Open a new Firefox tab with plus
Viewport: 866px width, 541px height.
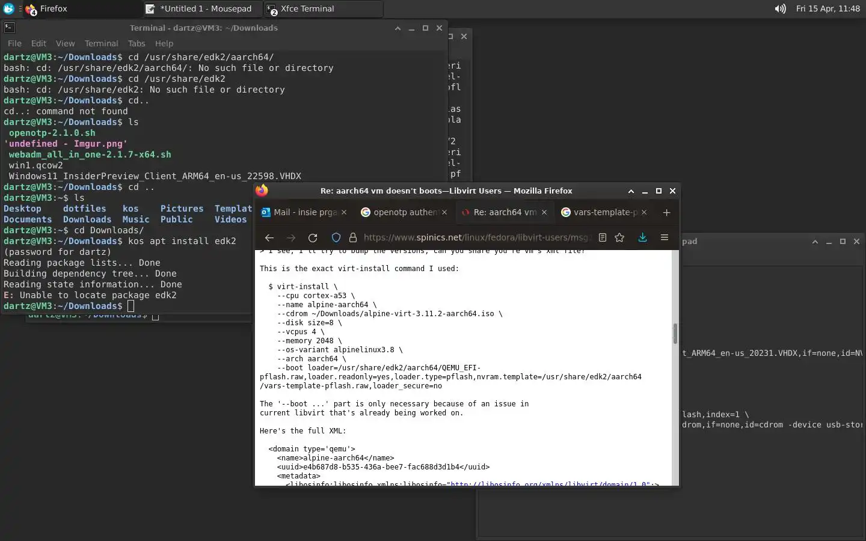(666, 212)
